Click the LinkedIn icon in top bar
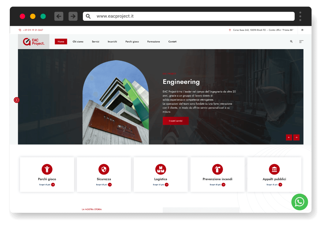 pyautogui.click(x=302, y=30)
